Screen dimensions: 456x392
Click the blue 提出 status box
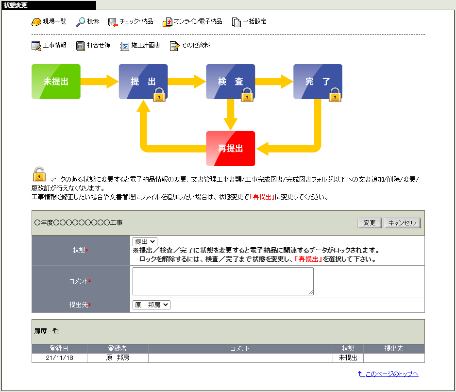coord(143,82)
